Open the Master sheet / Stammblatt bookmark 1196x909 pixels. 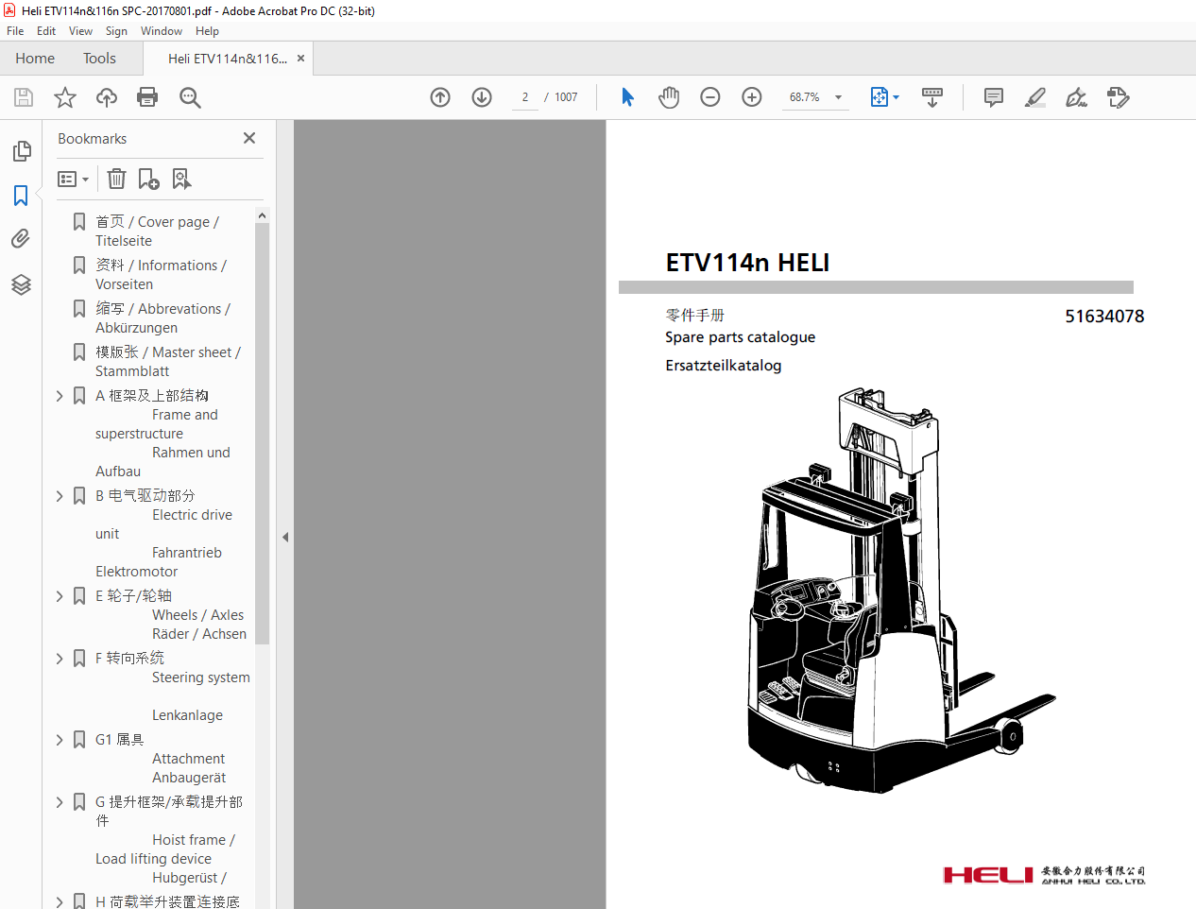(x=168, y=362)
